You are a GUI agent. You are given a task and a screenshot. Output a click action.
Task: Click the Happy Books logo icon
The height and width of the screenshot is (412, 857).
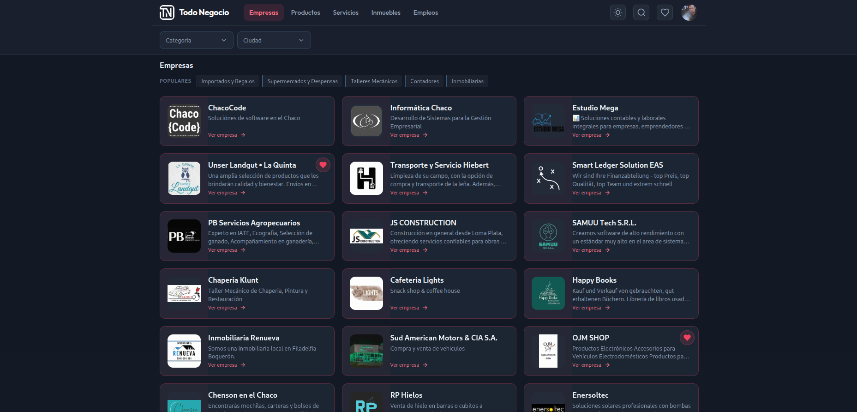point(548,293)
